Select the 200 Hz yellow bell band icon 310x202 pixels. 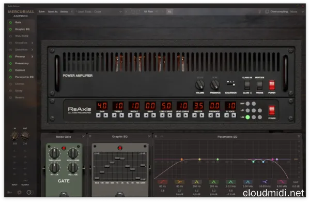click(x=196, y=182)
